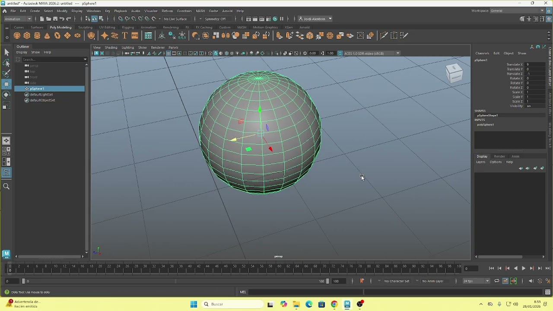Choose the Rotate tool in the toolbox
The height and width of the screenshot is (311, 553).
point(6,95)
